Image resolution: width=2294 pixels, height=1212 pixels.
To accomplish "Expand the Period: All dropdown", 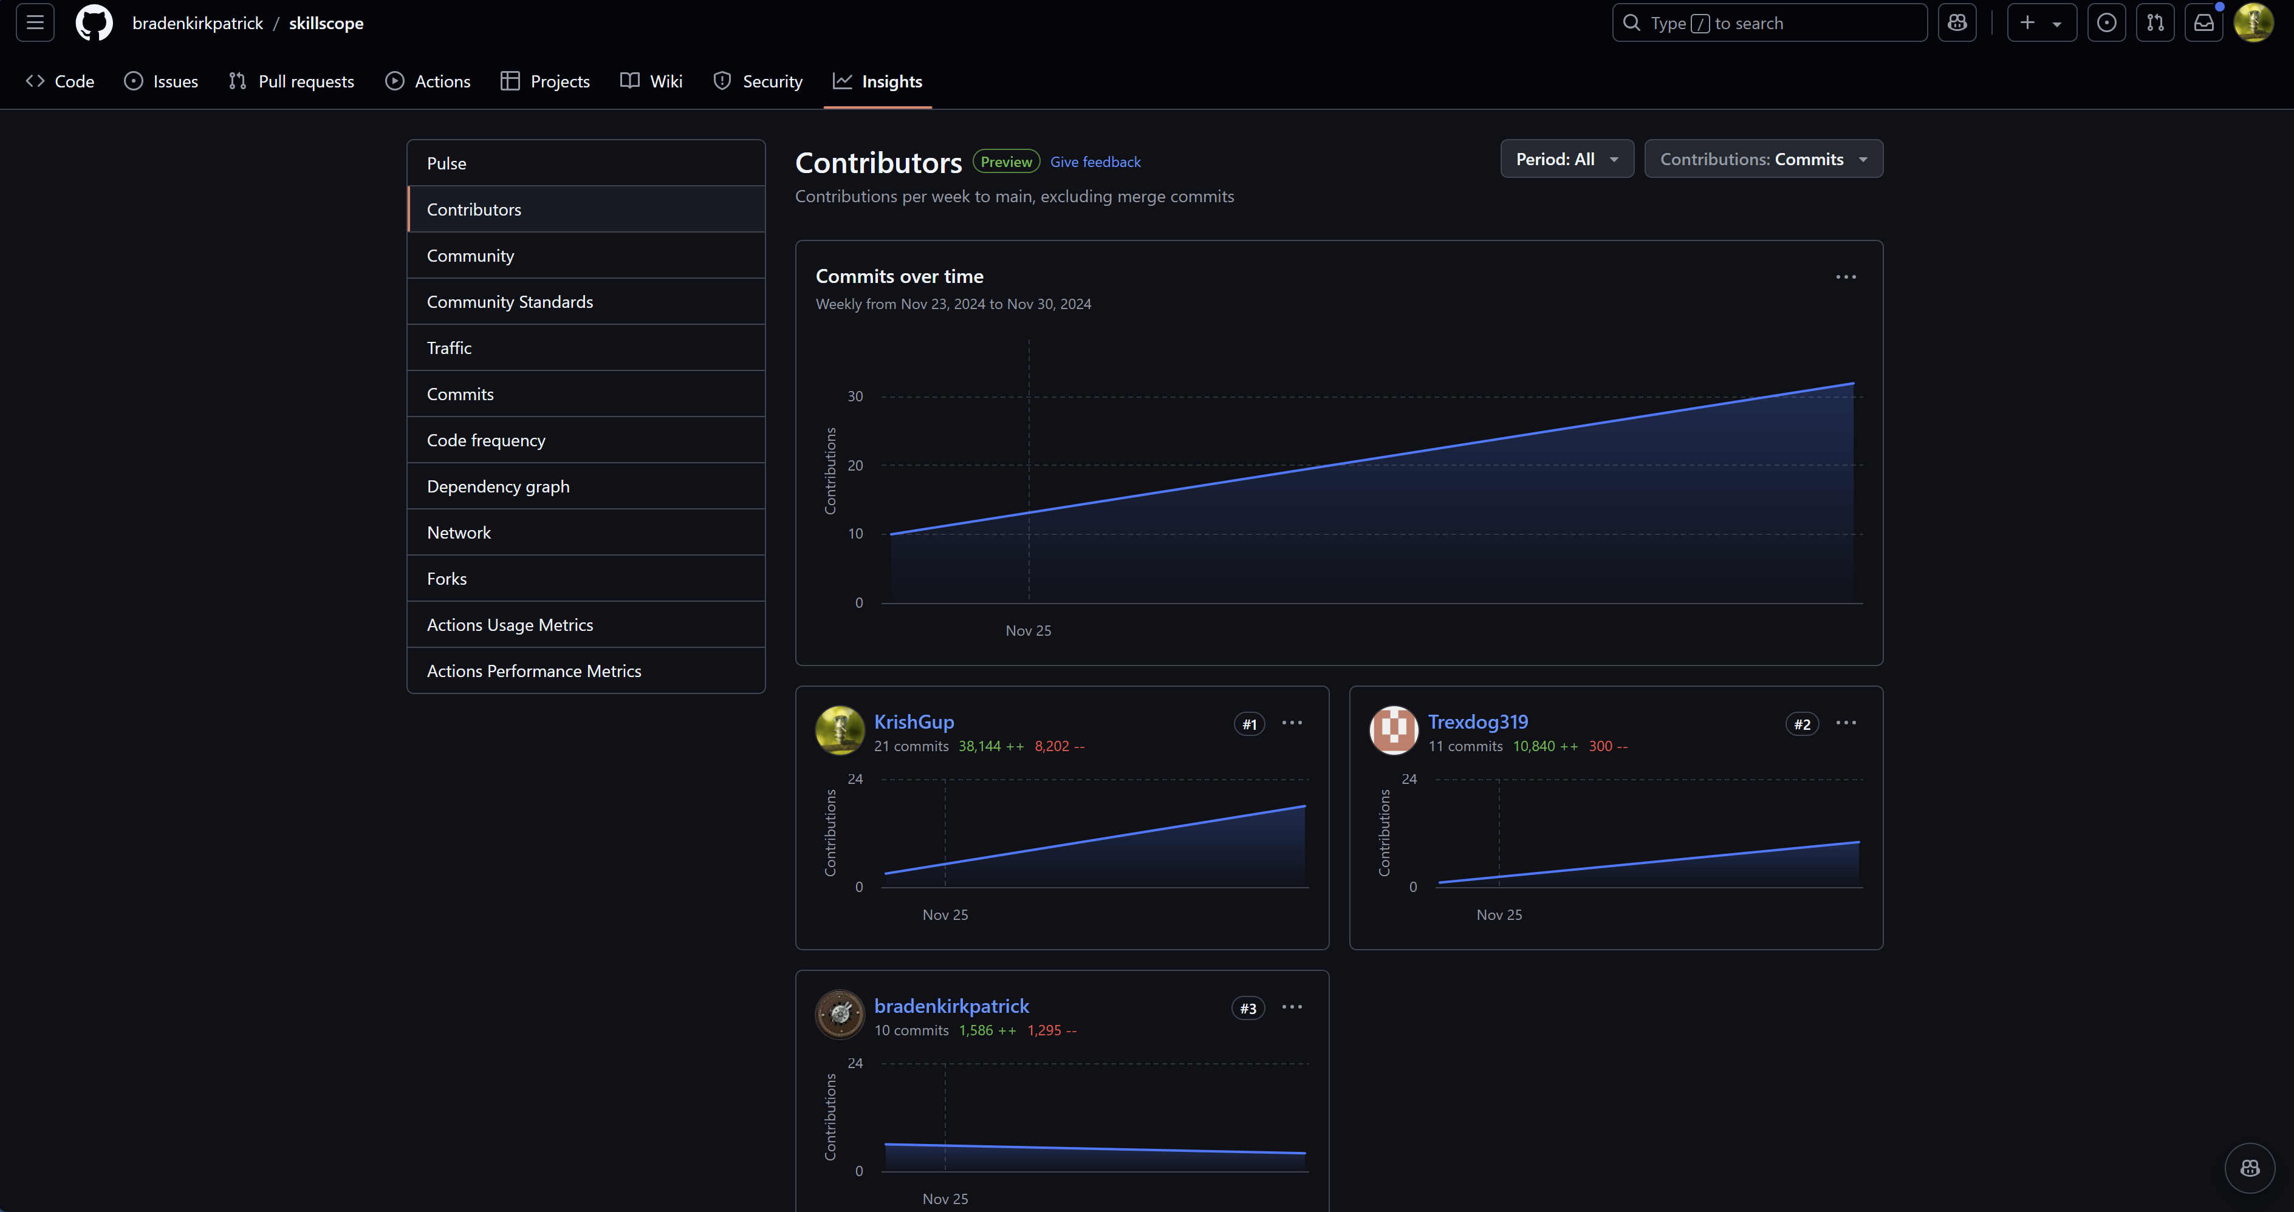I will pos(1566,159).
